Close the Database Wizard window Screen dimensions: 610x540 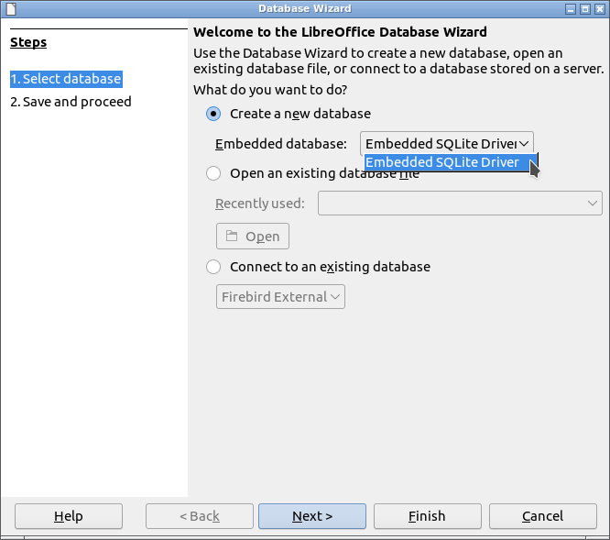(x=600, y=9)
